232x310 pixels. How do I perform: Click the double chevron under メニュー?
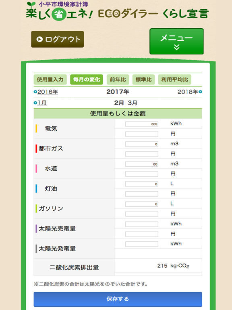coord(176,47)
